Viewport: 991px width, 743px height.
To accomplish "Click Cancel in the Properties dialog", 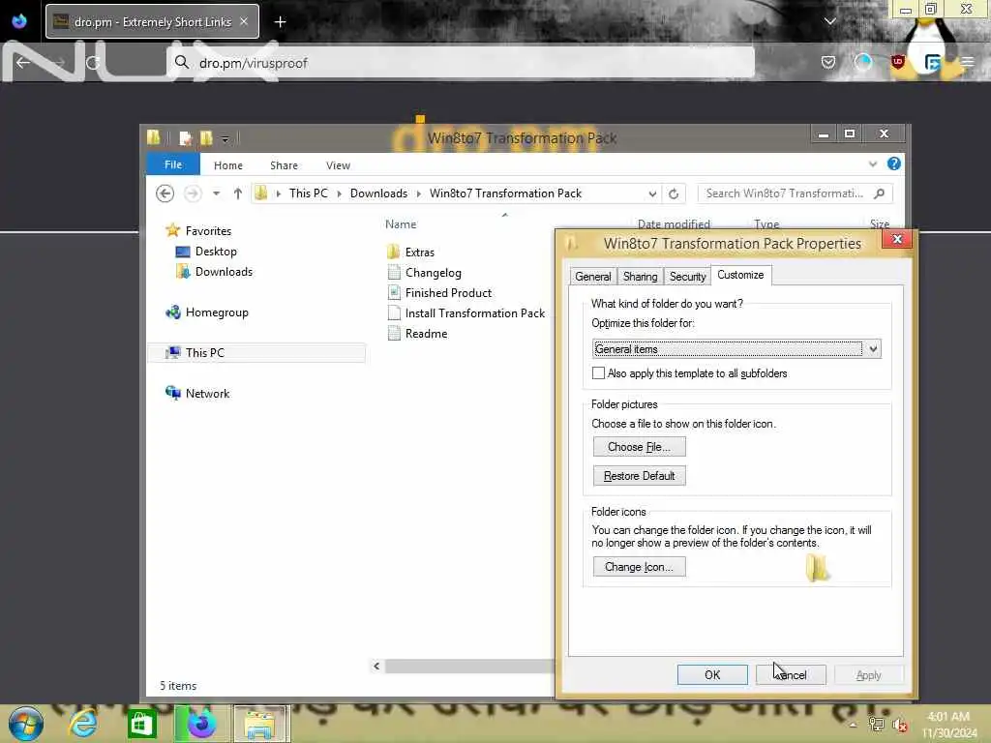I will click(x=791, y=674).
